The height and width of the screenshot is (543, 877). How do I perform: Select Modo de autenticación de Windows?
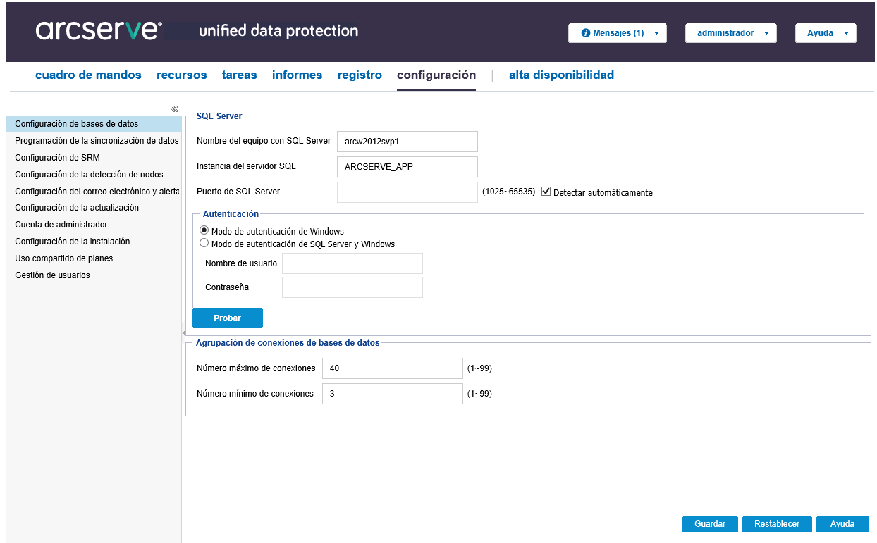coord(204,230)
